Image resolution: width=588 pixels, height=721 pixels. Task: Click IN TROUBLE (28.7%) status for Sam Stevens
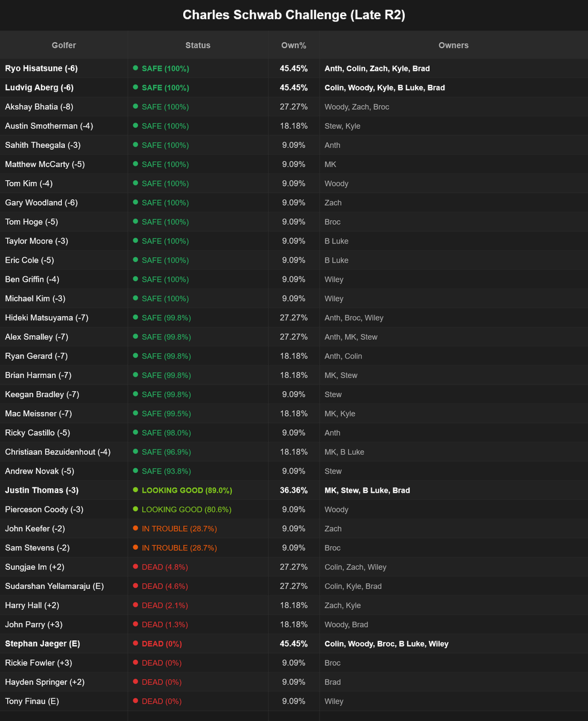point(180,548)
